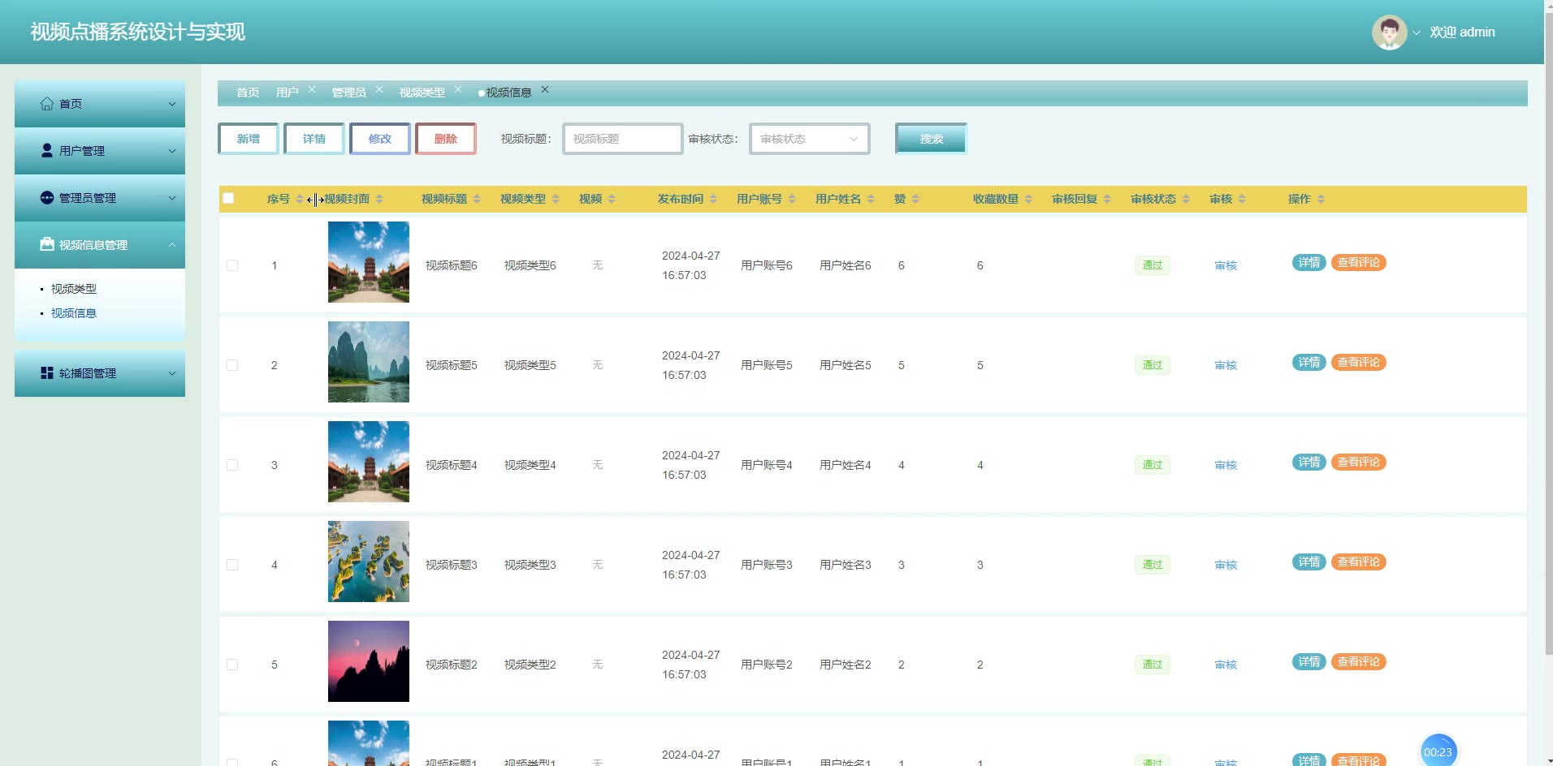The width and height of the screenshot is (1553, 766).
Task: Sort by 视频类型 column arrows
Action: click(556, 199)
